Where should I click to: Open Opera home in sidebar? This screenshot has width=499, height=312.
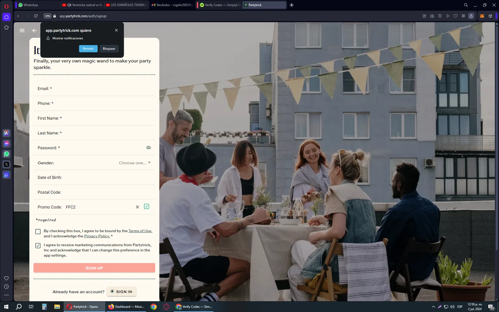pos(6,17)
